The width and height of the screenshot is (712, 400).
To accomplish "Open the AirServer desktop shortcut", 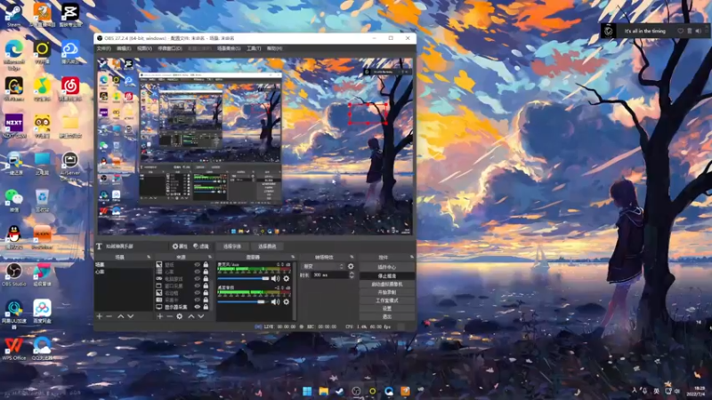I will coord(70,166).
